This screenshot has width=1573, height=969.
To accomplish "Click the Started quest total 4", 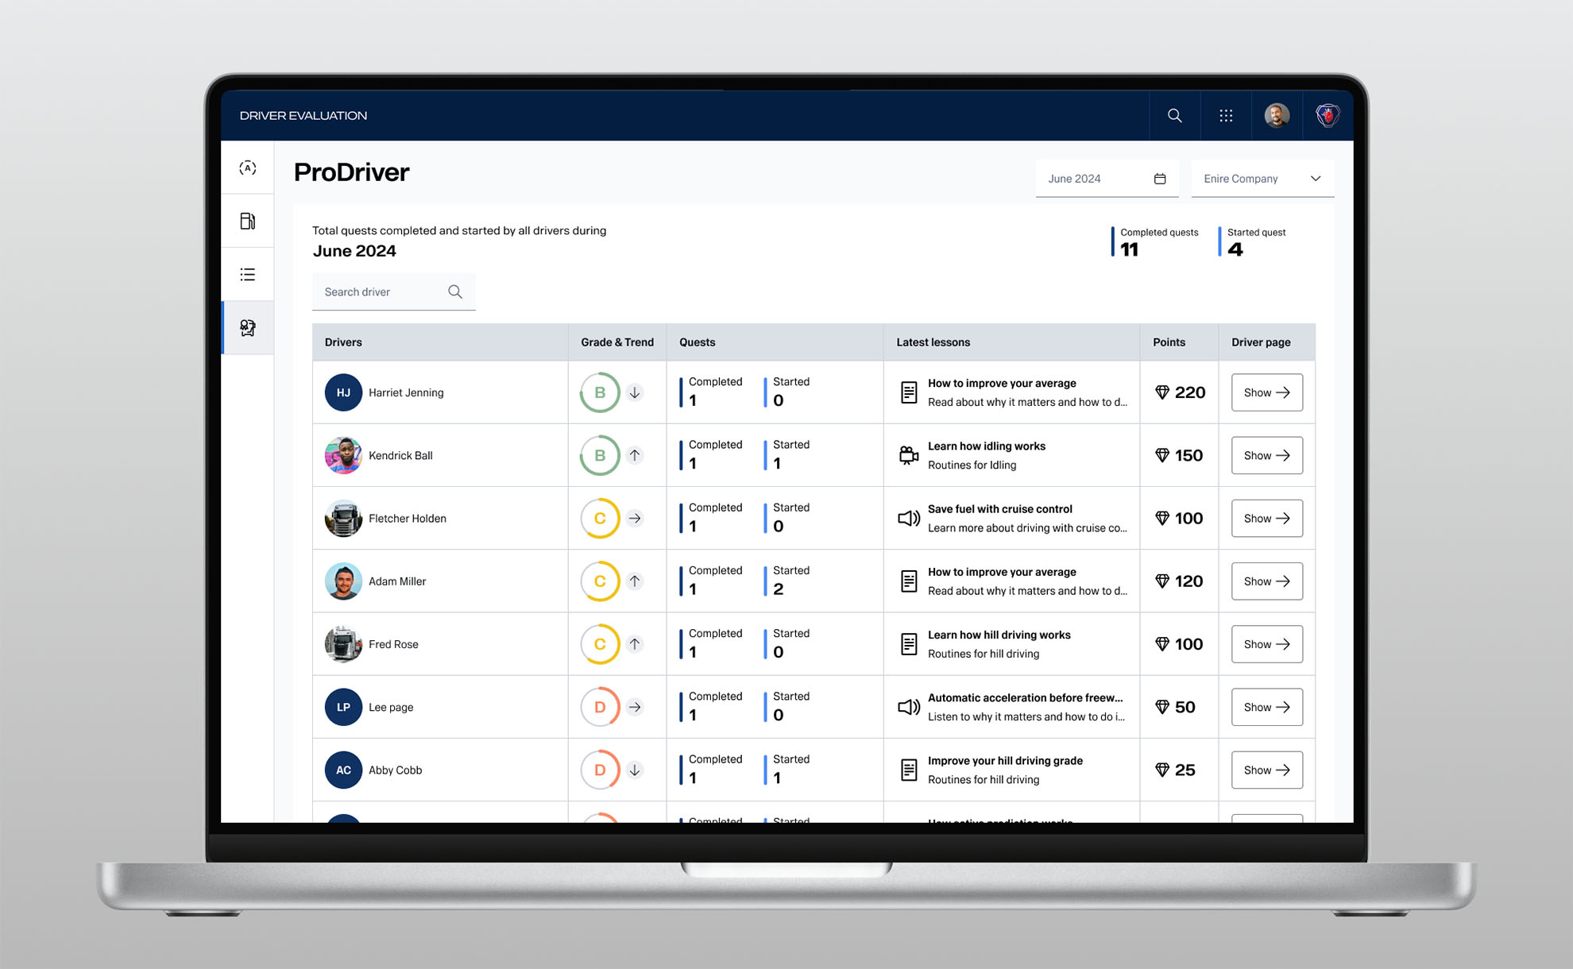I will (x=1235, y=249).
